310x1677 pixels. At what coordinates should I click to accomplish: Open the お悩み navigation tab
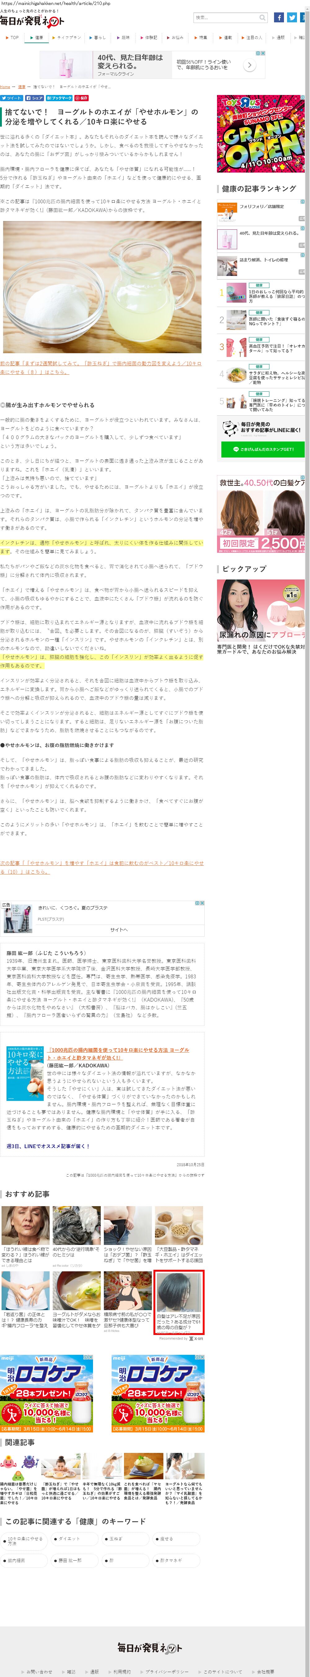point(175,38)
